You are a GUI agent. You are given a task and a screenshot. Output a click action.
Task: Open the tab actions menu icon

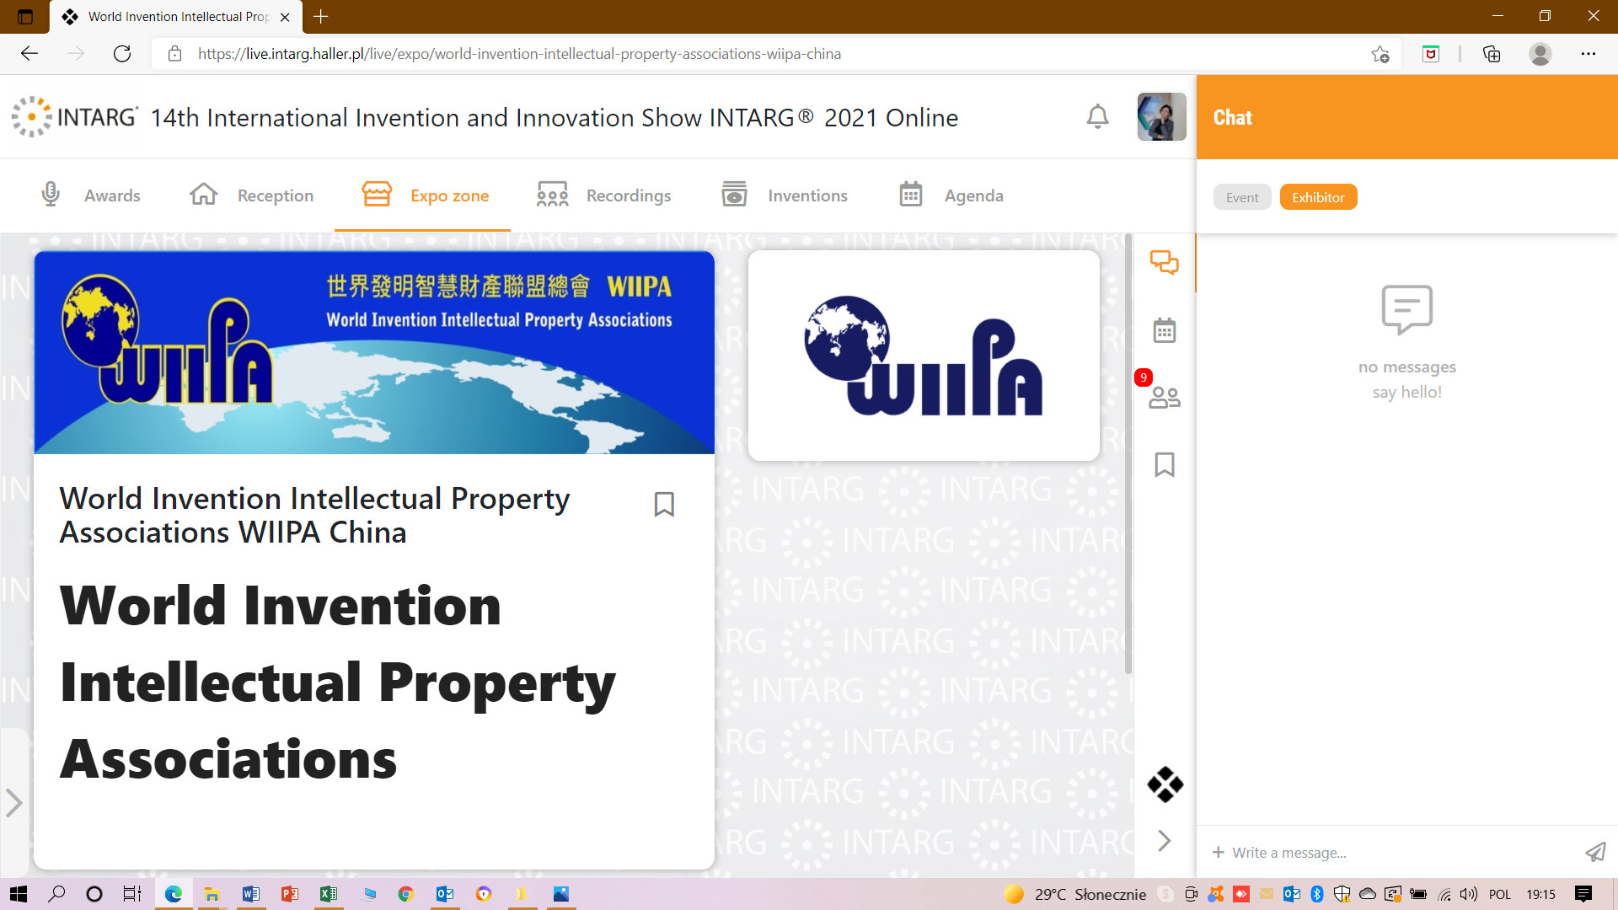(x=25, y=16)
